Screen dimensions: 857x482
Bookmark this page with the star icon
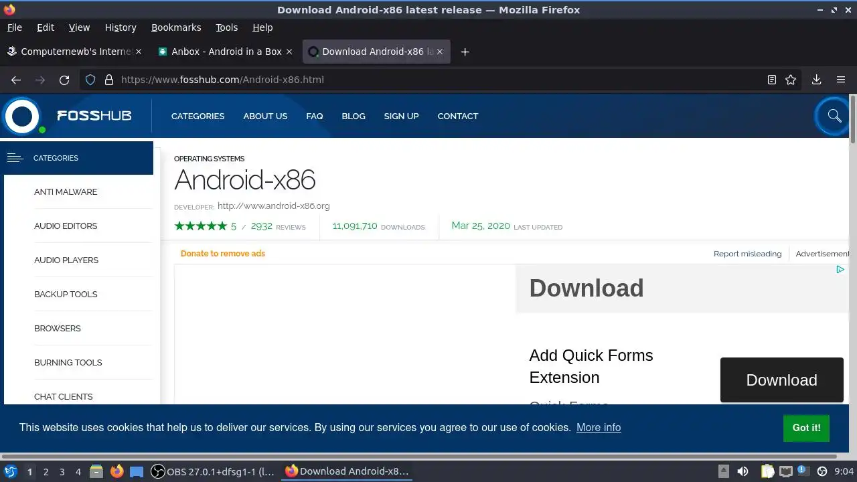coord(791,80)
